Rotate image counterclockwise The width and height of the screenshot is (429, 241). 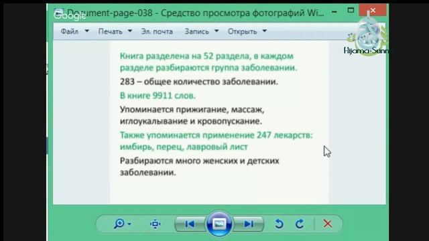click(279, 224)
